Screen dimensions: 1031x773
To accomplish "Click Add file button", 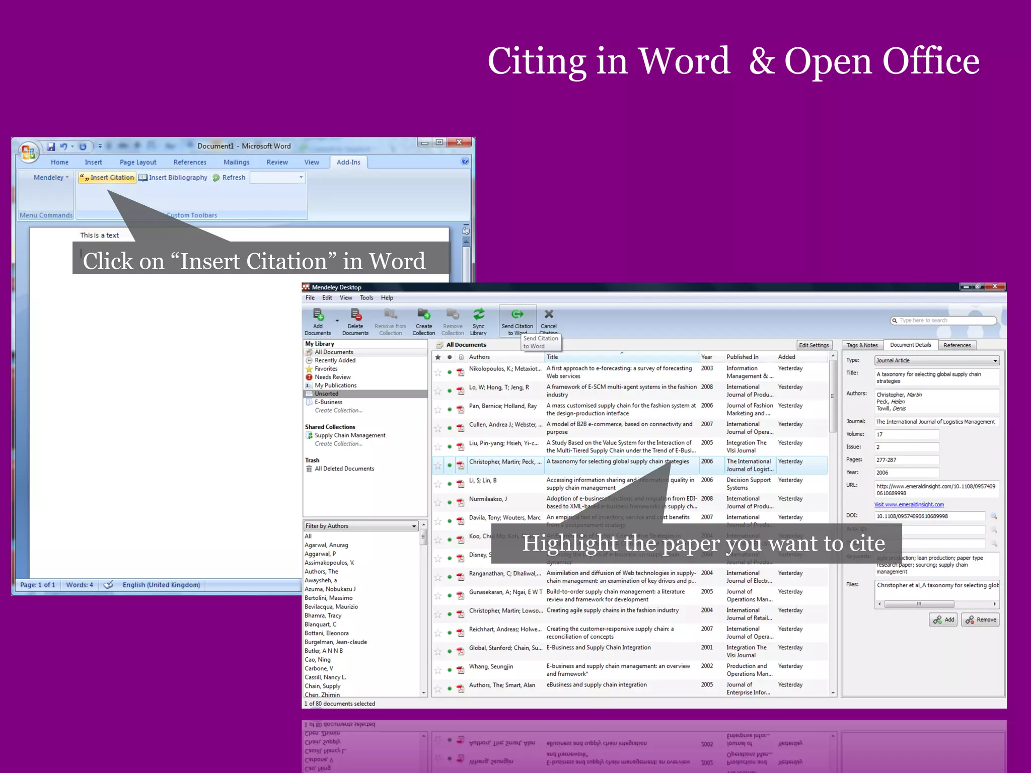I will (x=943, y=620).
